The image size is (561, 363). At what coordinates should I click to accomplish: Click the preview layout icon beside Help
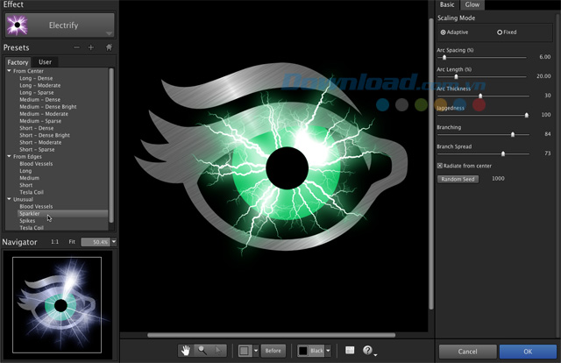coord(350,351)
